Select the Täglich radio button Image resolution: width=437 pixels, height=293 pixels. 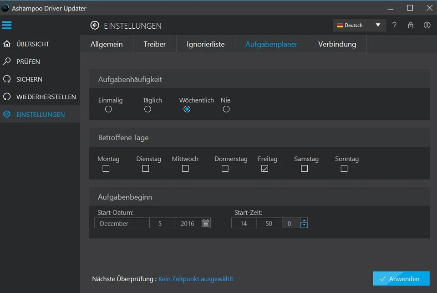pyautogui.click(x=147, y=109)
